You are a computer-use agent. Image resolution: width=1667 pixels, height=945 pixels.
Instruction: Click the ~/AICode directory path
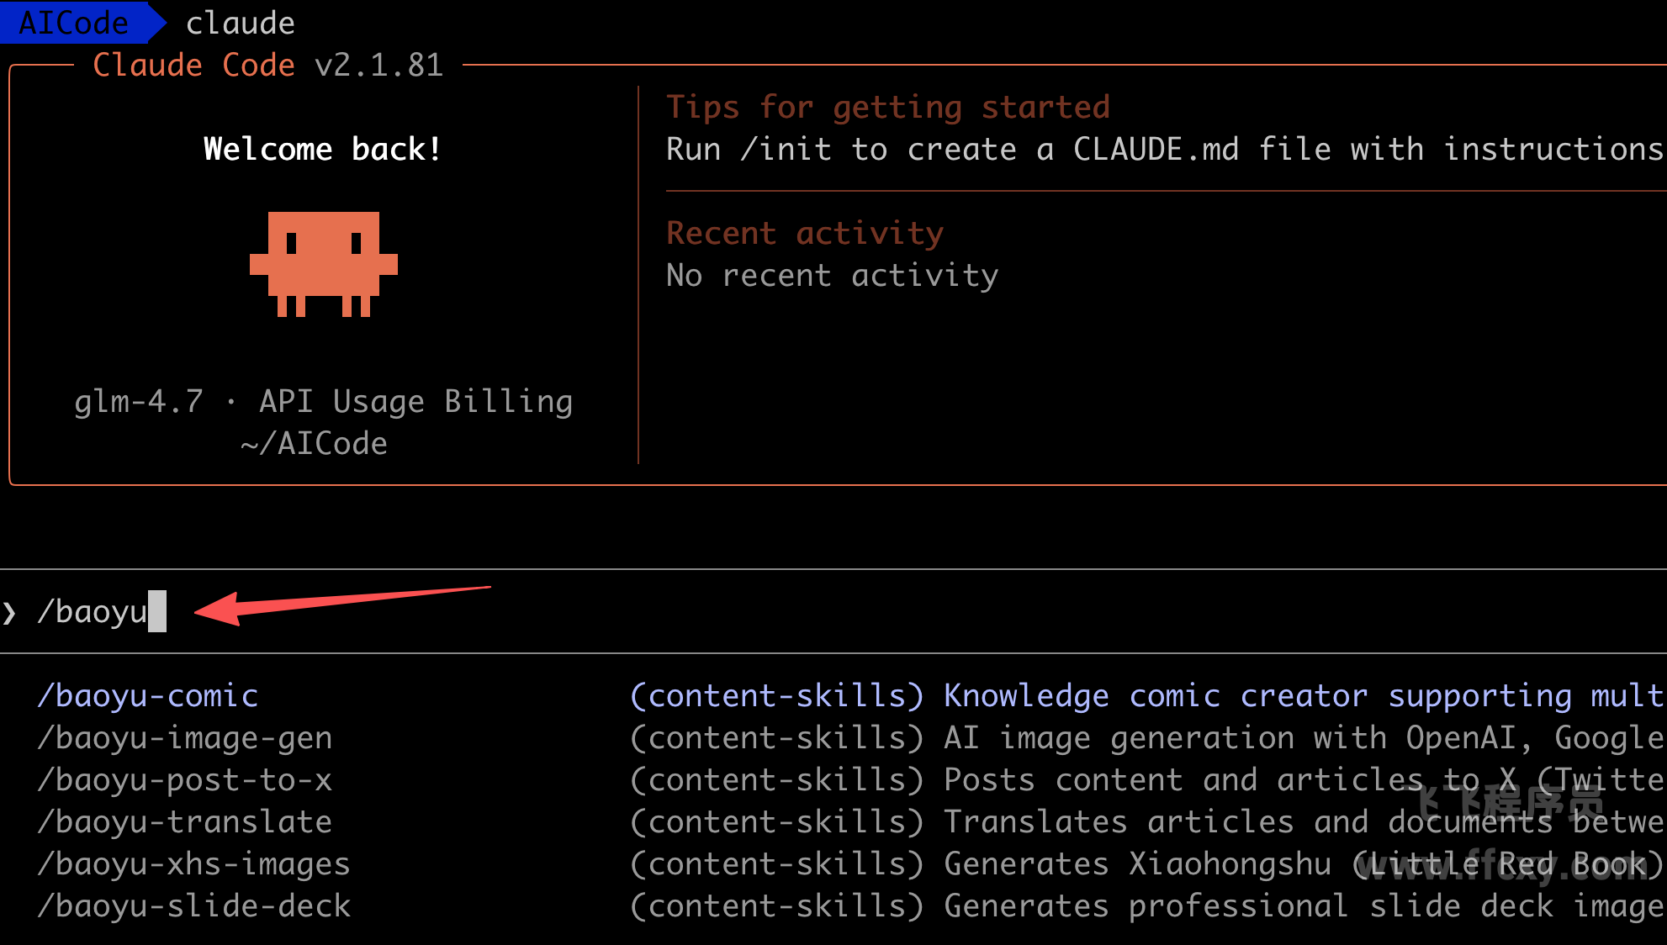[314, 443]
